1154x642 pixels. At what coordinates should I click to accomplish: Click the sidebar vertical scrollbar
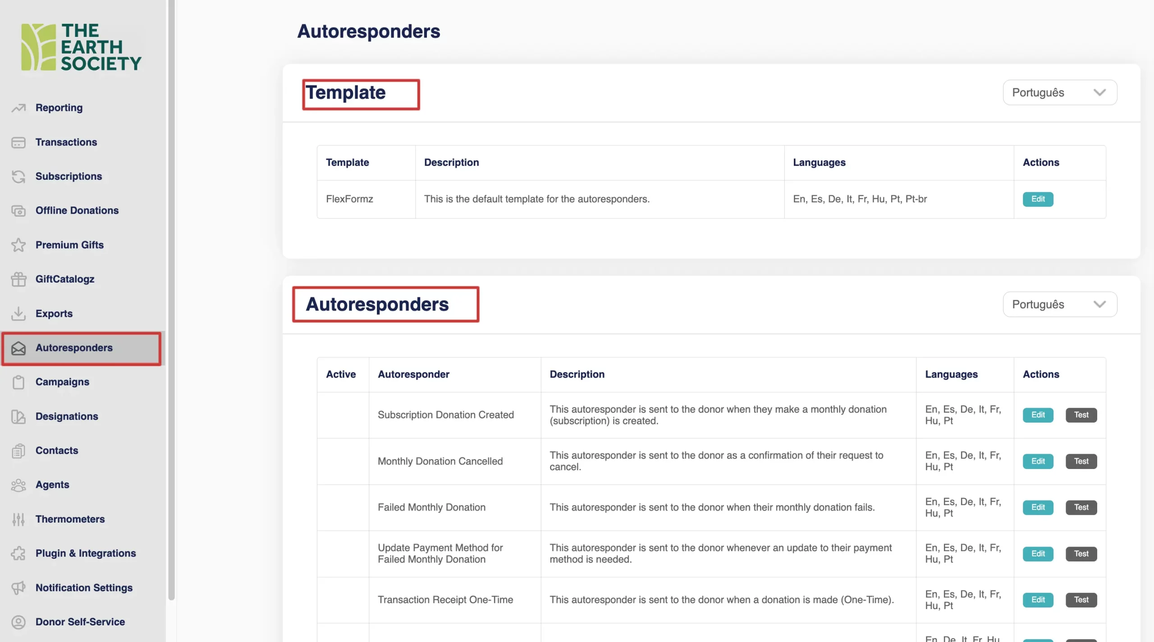[171, 297]
